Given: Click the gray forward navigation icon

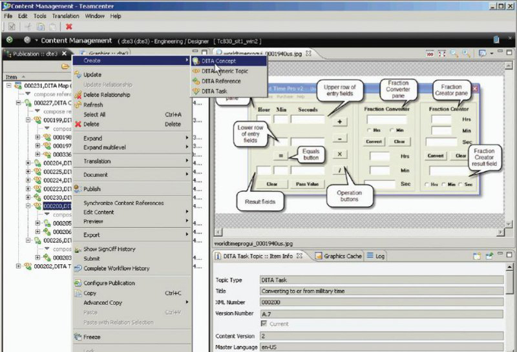Looking at the screenshot, I should (x=27, y=40).
